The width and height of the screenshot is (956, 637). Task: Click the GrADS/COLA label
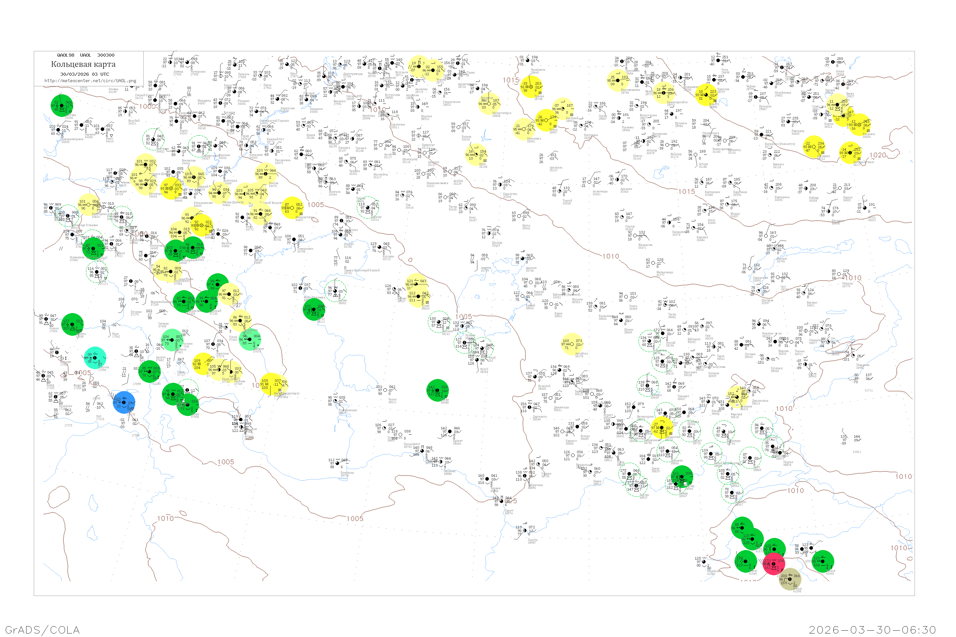pyautogui.click(x=42, y=629)
